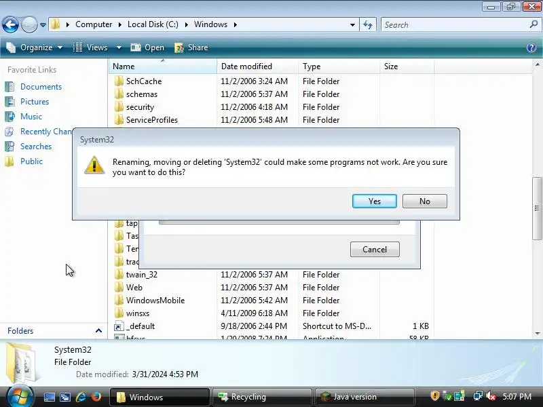Sort by the Type column header
Screen dimensions: 543x407
point(339,66)
